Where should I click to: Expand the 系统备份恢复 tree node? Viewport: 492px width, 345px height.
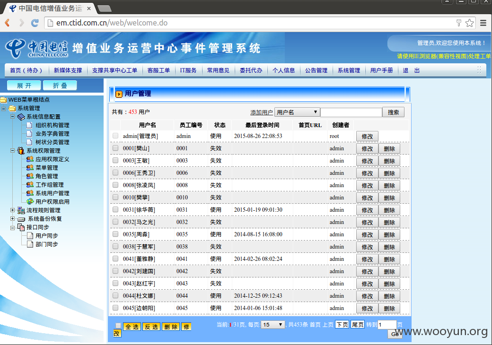point(13,219)
